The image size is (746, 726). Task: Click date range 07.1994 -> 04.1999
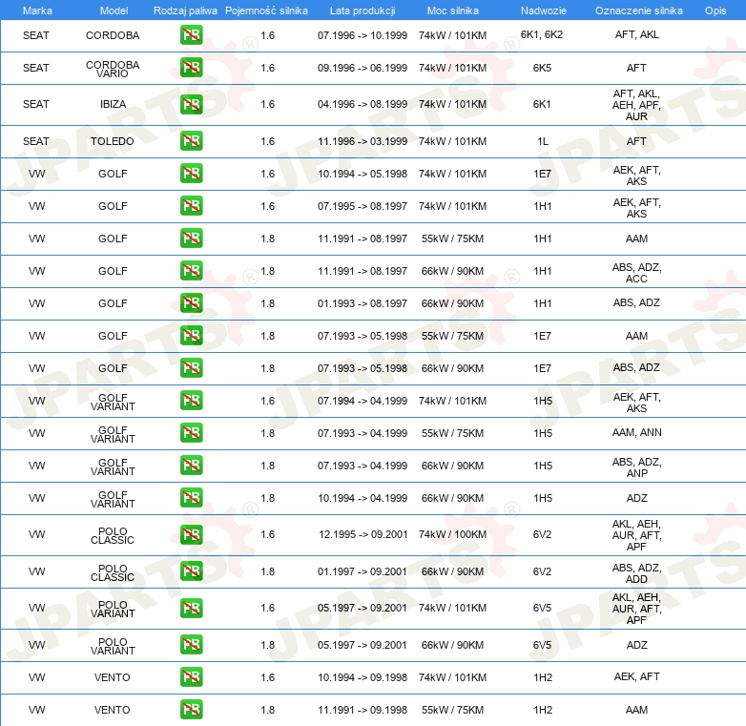point(363,401)
